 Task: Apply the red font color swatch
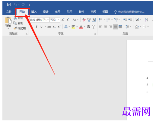pos(81,27)
